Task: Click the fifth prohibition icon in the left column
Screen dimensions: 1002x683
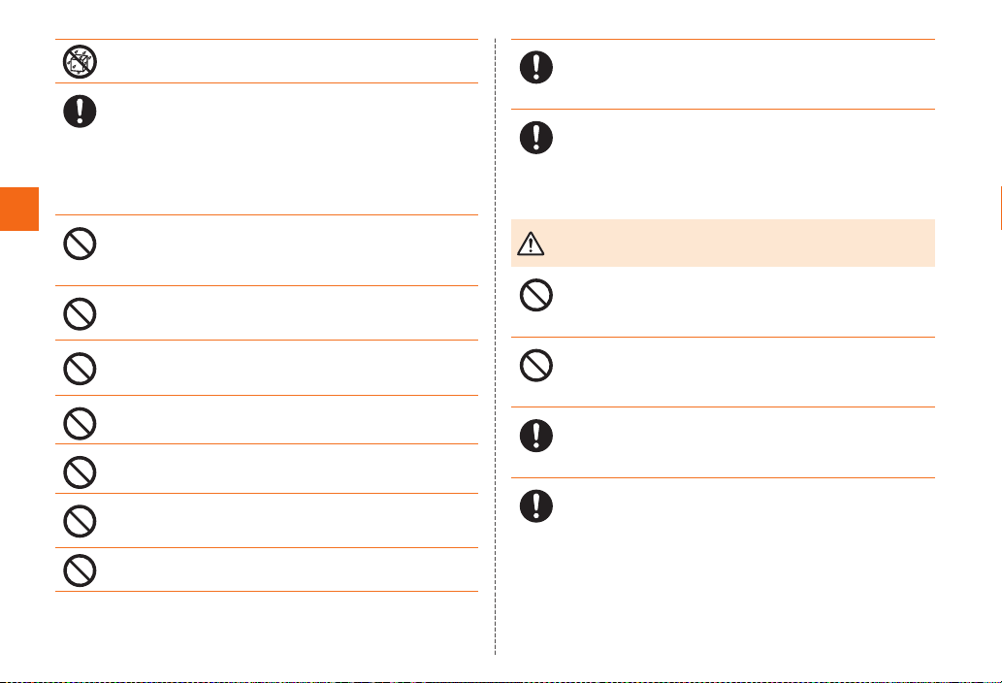Action: click(x=80, y=472)
